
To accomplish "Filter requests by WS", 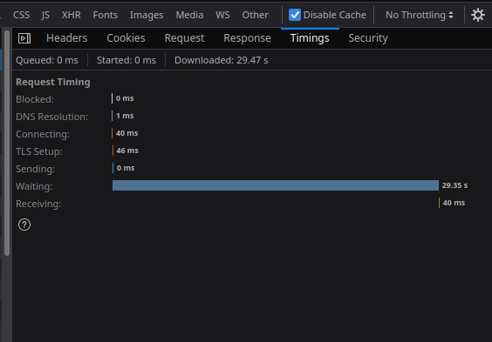I will click(x=222, y=15).
